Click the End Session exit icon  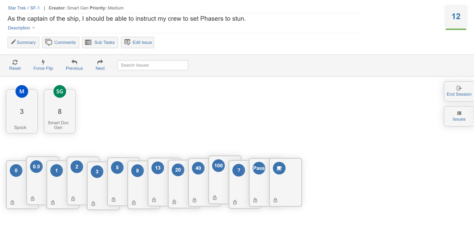click(x=459, y=88)
